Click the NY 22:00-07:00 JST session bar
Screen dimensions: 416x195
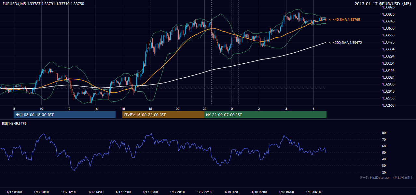[265, 115]
